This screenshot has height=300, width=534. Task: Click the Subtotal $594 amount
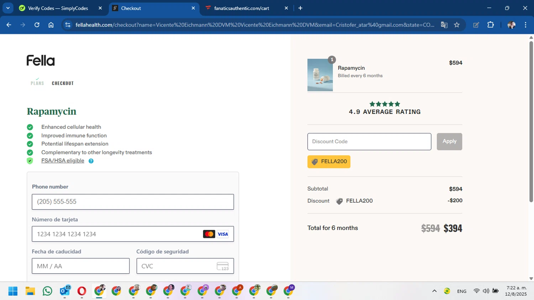pos(456,189)
